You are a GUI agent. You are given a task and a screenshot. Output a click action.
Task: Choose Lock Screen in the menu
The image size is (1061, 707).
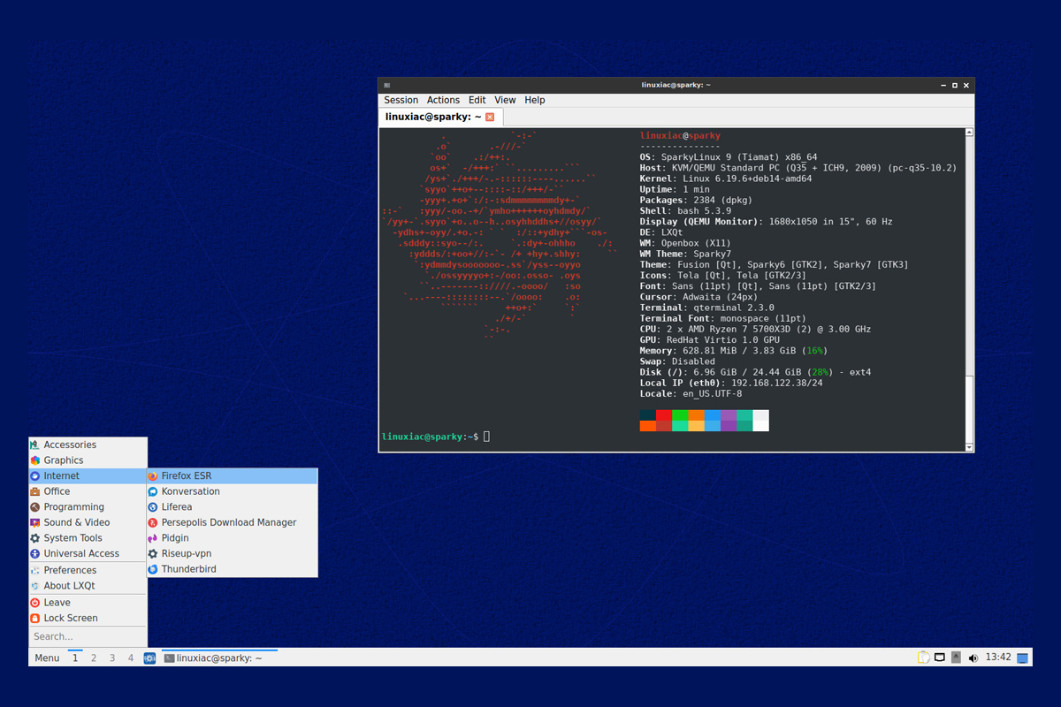(88, 618)
